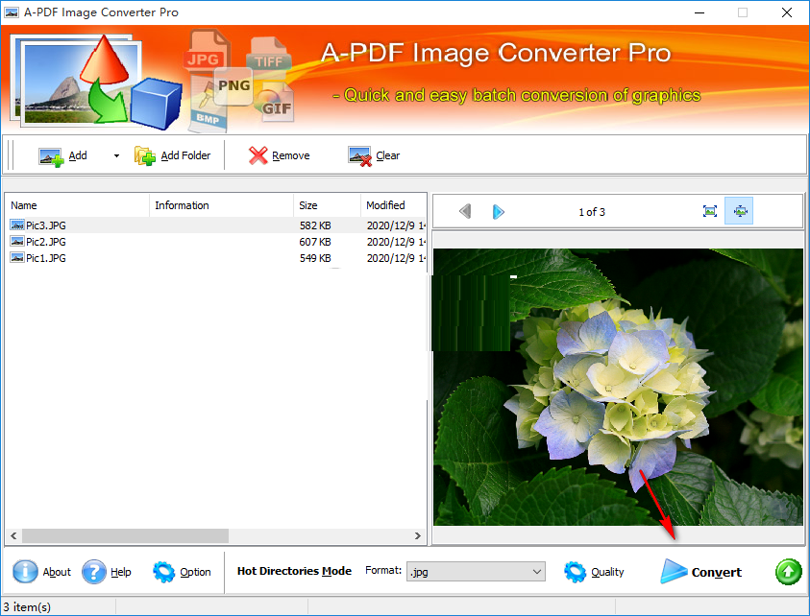Image resolution: width=810 pixels, height=616 pixels.
Task: Click the hydrangea preview image
Action: 619,387
